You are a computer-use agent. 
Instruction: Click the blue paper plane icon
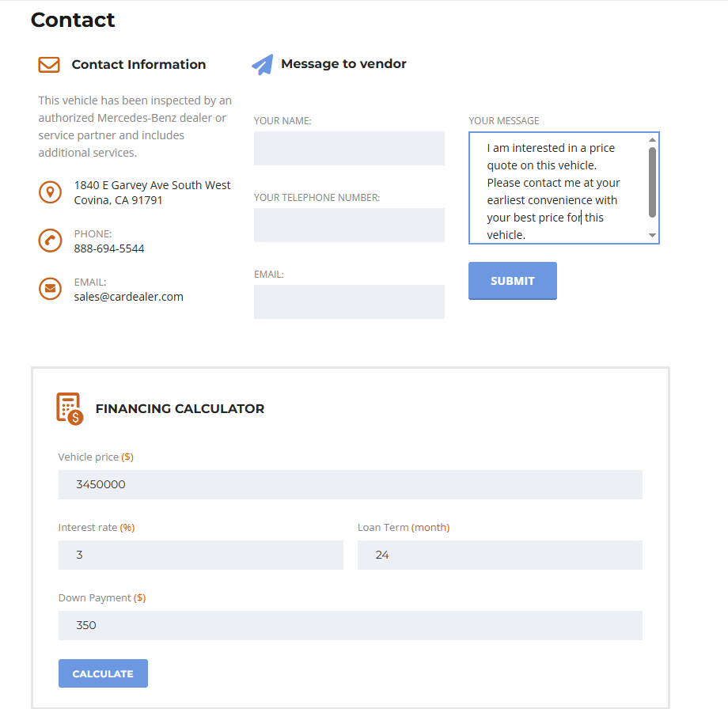tap(263, 65)
